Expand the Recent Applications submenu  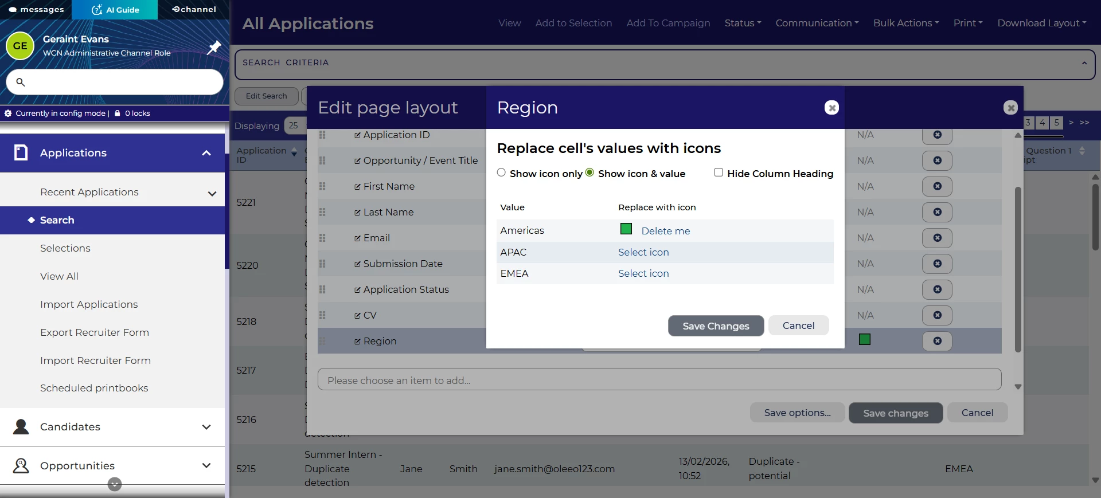(212, 193)
